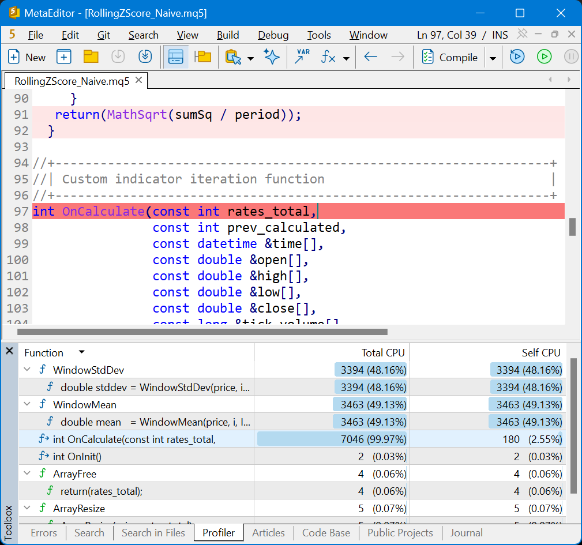The image size is (582, 545).
Task: Navigate back with left arrow
Action: point(371,57)
